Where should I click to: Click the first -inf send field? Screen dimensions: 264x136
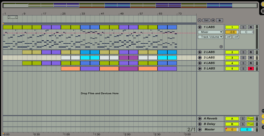coord(228,37)
